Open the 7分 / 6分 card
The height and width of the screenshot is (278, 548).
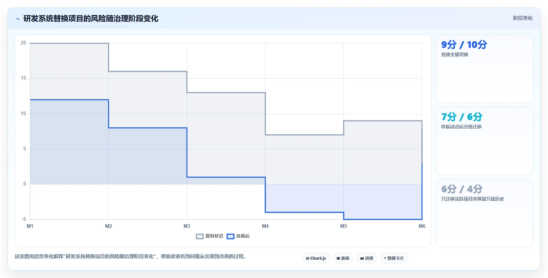(x=484, y=141)
